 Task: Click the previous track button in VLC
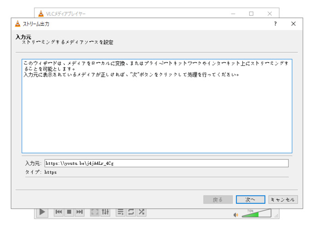(59, 212)
